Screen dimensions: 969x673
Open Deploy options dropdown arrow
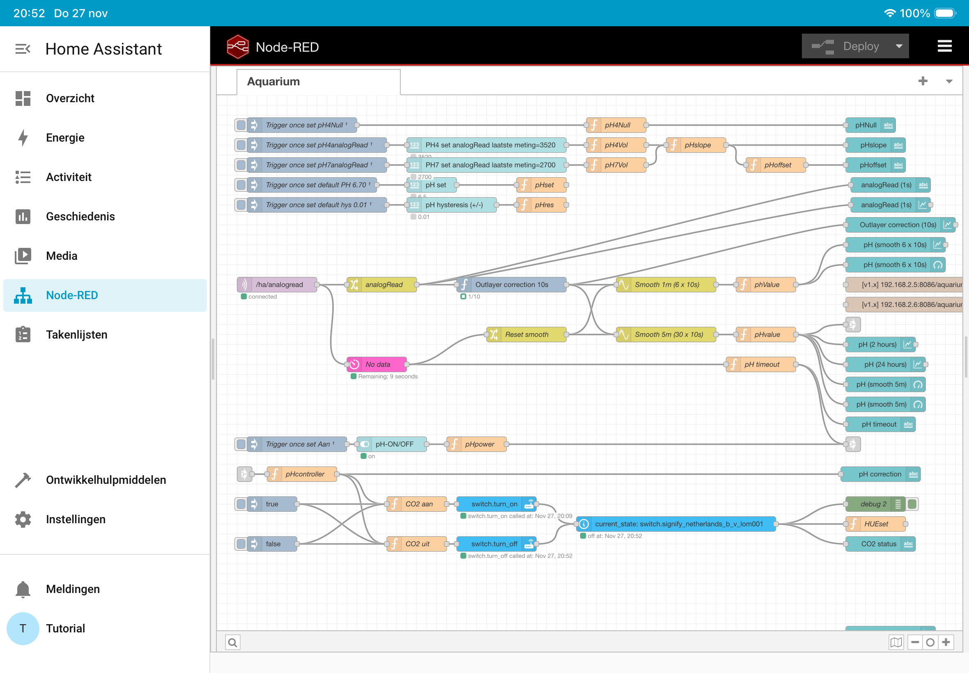899,46
